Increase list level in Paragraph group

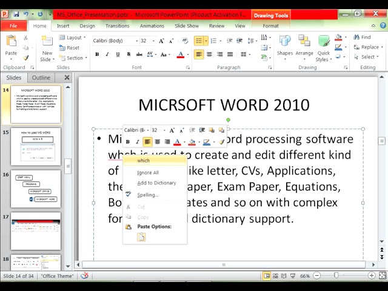click(x=239, y=41)
